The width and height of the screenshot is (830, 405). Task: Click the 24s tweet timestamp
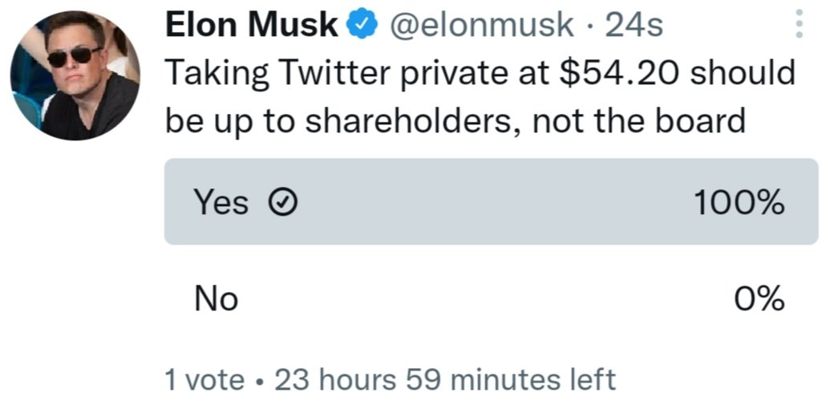pos(634,26)
